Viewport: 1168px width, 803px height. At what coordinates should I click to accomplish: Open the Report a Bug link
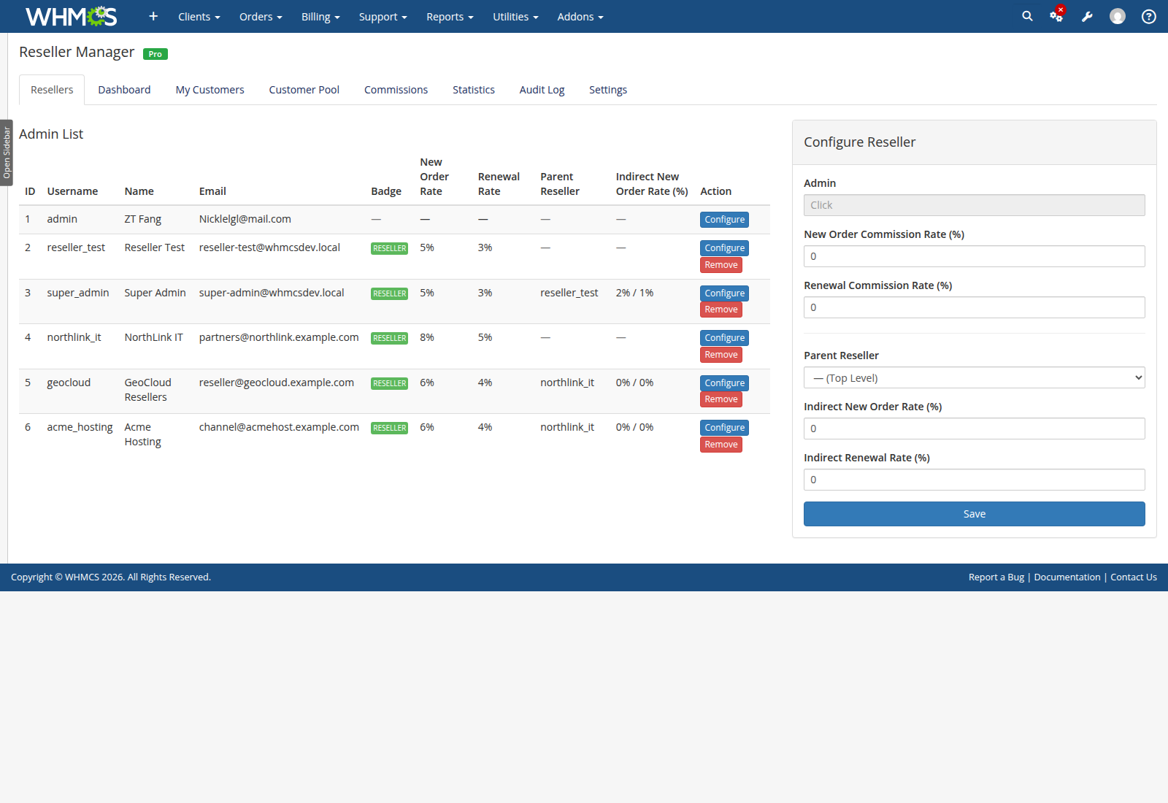pyautogui.click(x=996, y=577)
